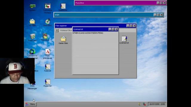191x107 pixels.
Task: Open the My files folder icon
Action: pos(32,23)
